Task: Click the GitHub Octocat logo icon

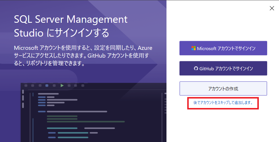Action: (196, 69)
